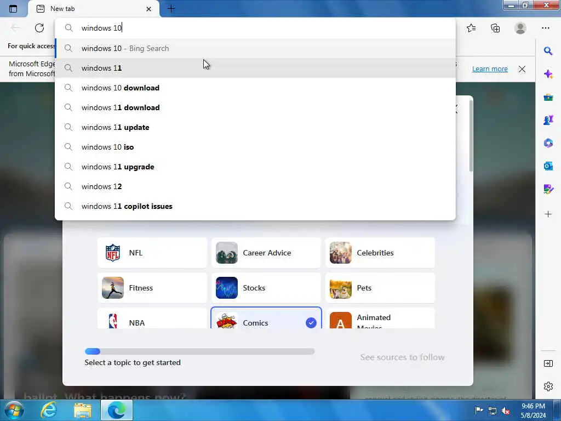Select the Celebrities topic card

tap(380, 253)
